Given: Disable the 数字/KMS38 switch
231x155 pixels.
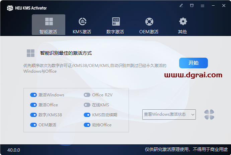Looking at the screenshot, I should click(x=33, y=115).
